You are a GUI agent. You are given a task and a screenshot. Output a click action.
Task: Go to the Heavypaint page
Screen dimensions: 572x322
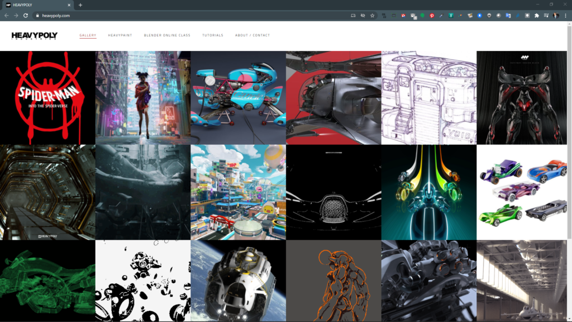coord(120,35)
